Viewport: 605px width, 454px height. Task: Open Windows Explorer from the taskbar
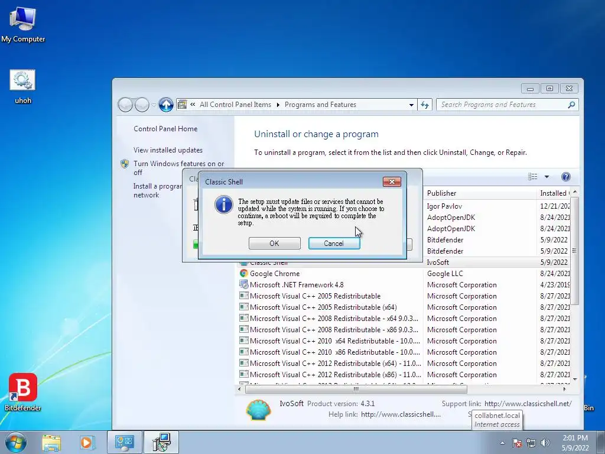click(x=51, y=443)
